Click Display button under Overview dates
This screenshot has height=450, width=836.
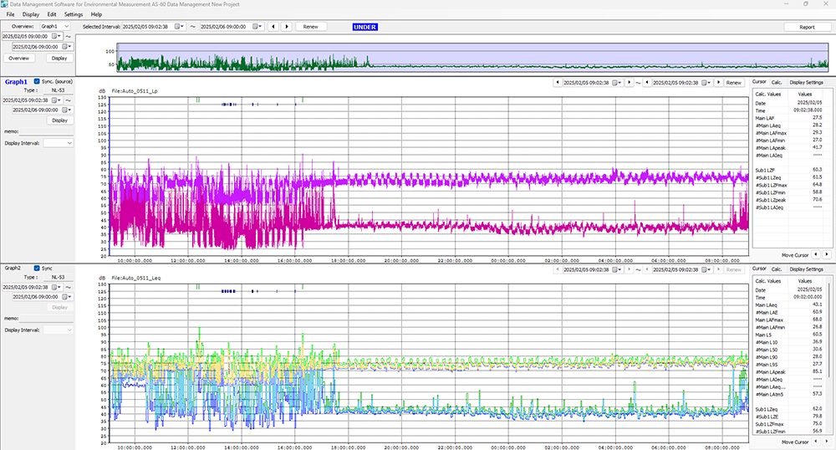[x=59, y=58]
